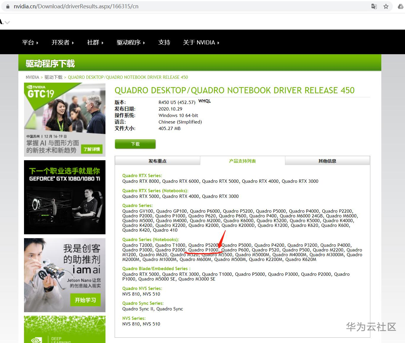Open the 其他信息 tab

coord(327,161)
